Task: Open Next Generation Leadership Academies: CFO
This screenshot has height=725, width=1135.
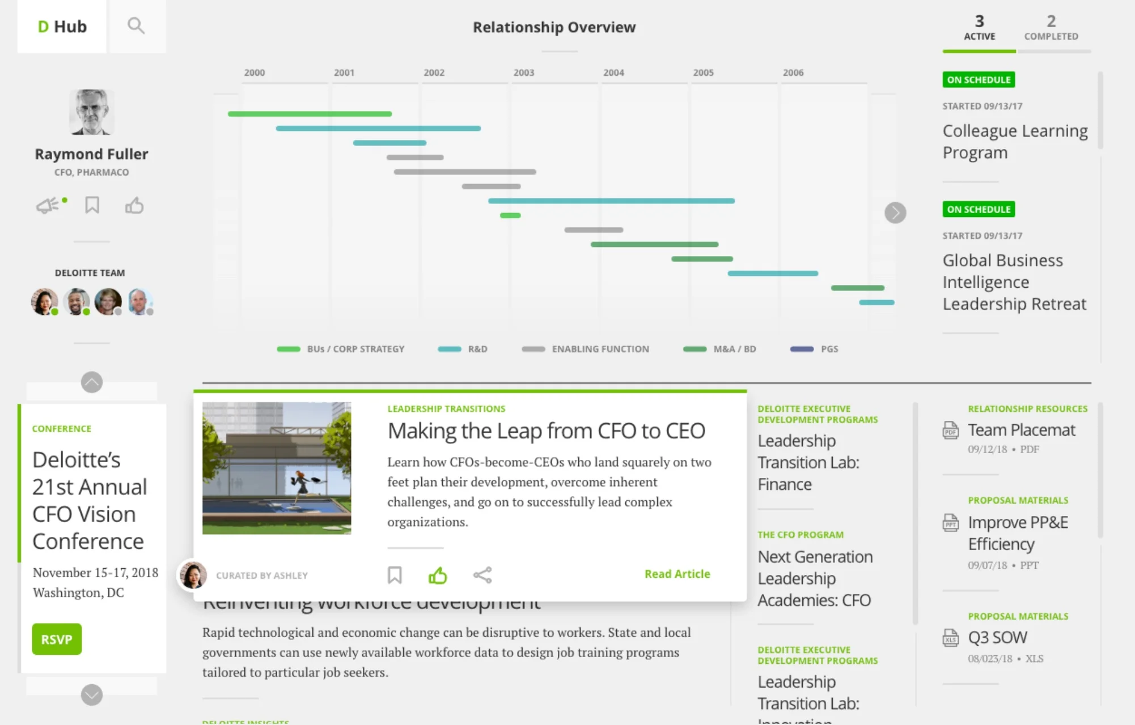Action: 815,578
